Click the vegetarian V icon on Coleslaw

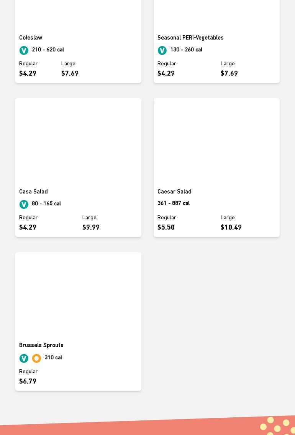tap(24, 50)
